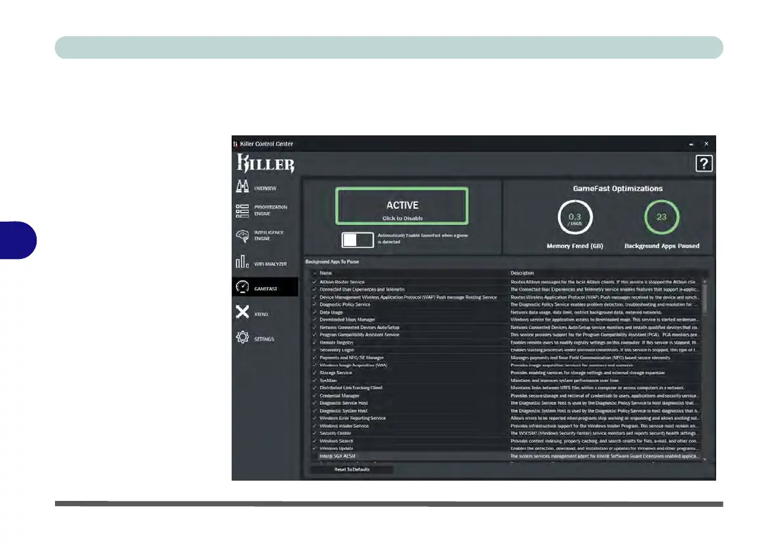The width and height of the screenshot is (779, 548).
Task: Uncheck AllJoyn Router Service checkbox
Action: (x=314, y=282)
